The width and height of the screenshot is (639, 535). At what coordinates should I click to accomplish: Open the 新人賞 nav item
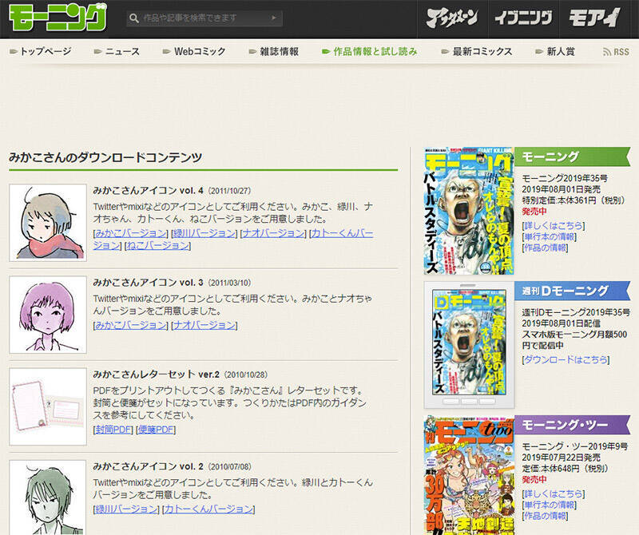[x=561, y=52]
